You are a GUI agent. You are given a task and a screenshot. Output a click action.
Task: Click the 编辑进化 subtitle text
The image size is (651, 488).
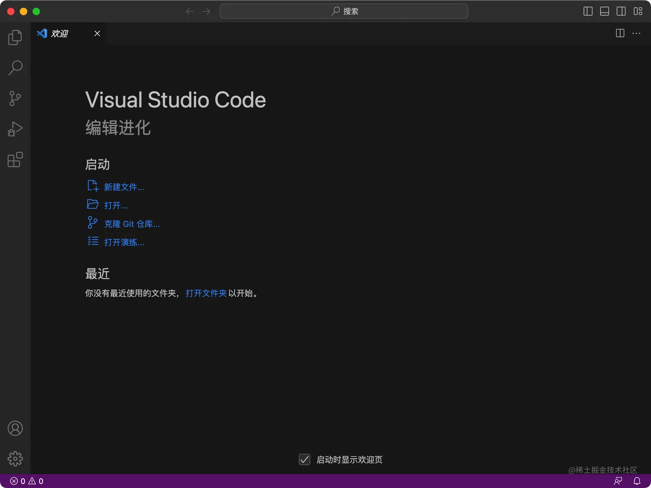coord(118,127)
